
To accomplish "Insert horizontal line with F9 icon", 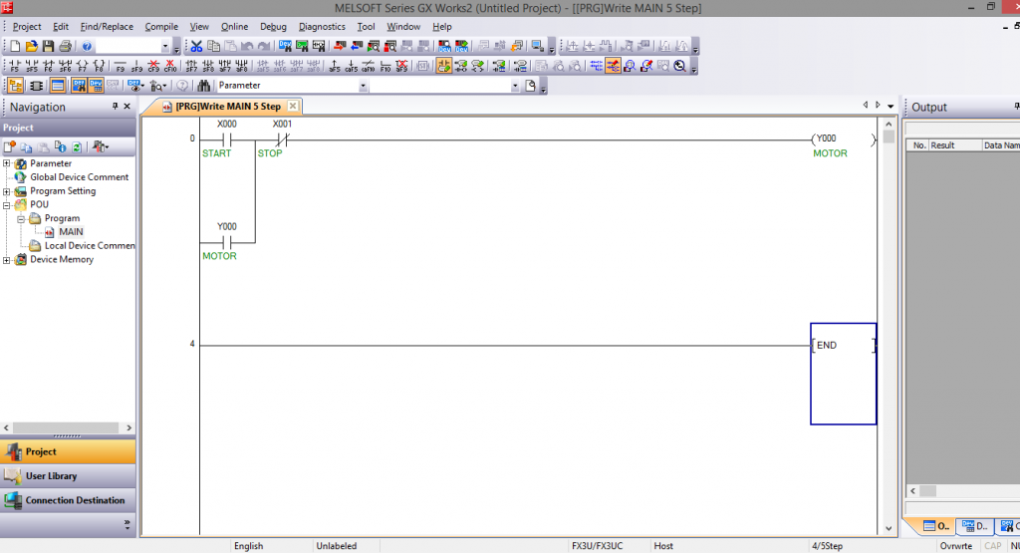I will coord(122,66).
